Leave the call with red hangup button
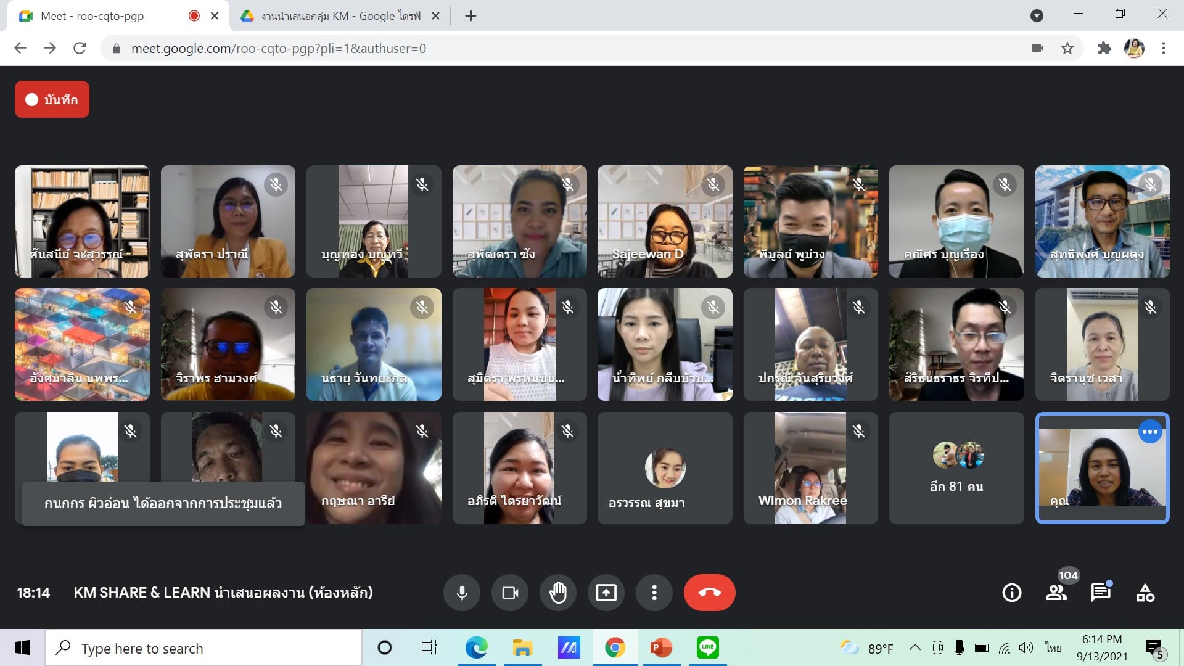Viewport: 1184px width, 666px height. point(709,593)
